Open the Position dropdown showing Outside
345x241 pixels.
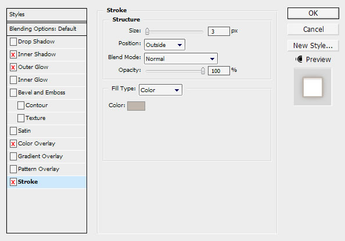pos(164,45)
